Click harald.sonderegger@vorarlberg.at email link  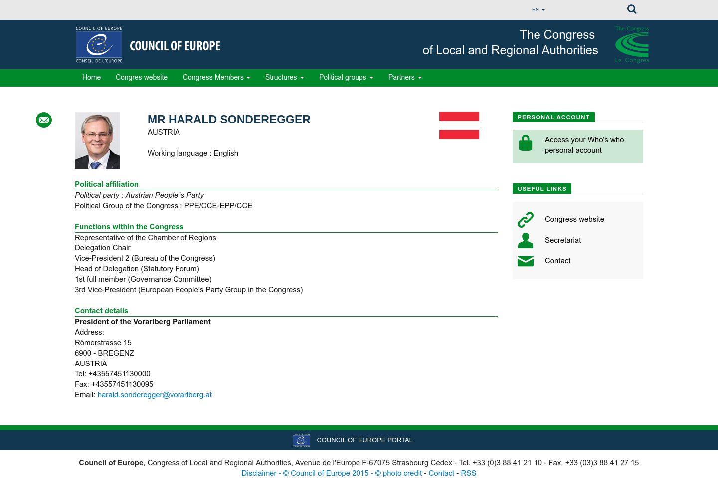coord(155,395)
